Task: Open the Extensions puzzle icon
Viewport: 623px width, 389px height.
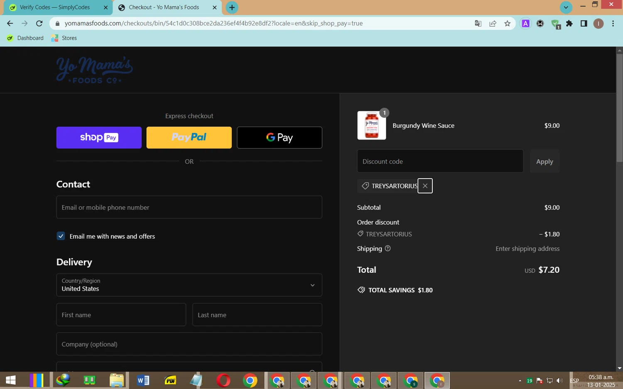Action: [x=569, y=24]
